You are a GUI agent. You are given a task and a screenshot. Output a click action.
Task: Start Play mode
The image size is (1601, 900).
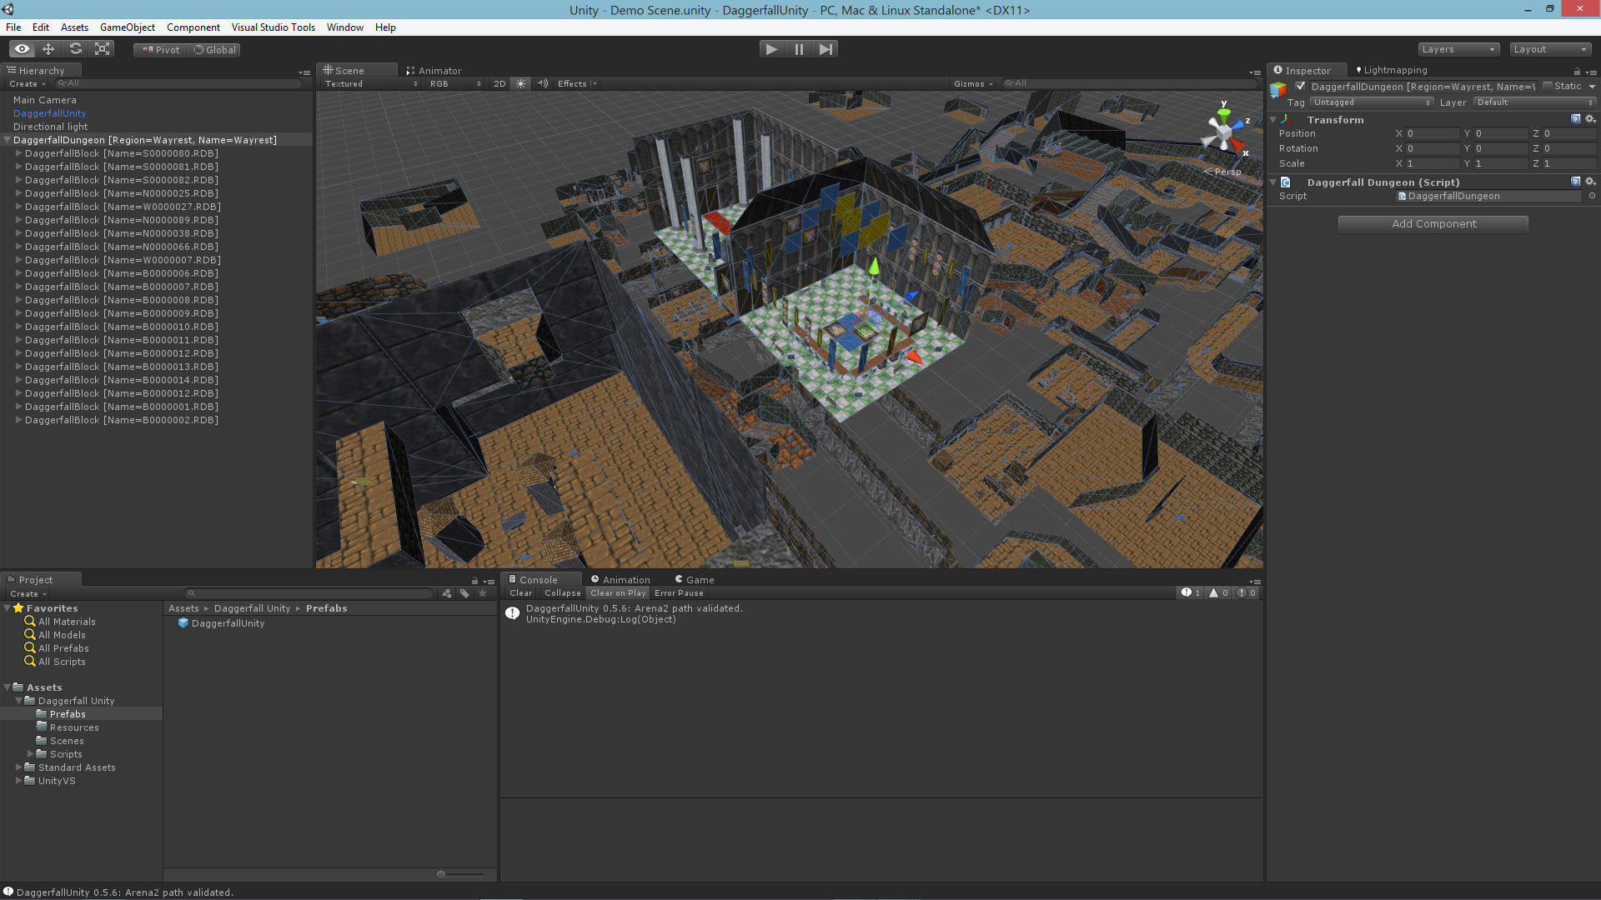click(772, 49)
